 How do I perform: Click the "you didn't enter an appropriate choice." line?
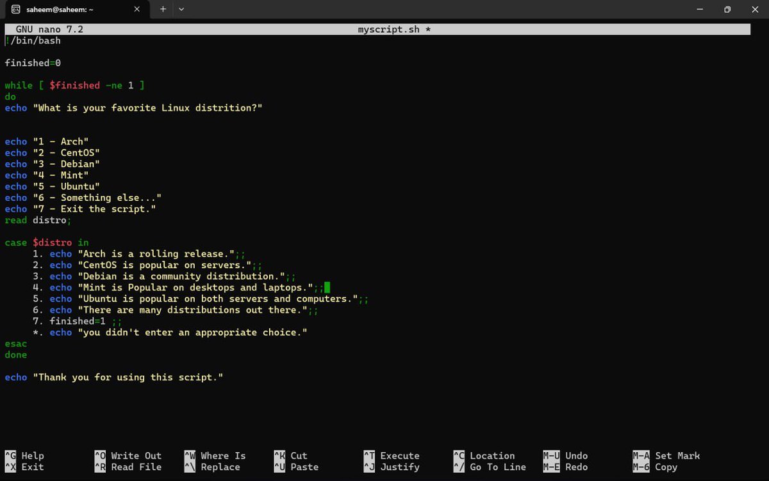coord(170,332)
